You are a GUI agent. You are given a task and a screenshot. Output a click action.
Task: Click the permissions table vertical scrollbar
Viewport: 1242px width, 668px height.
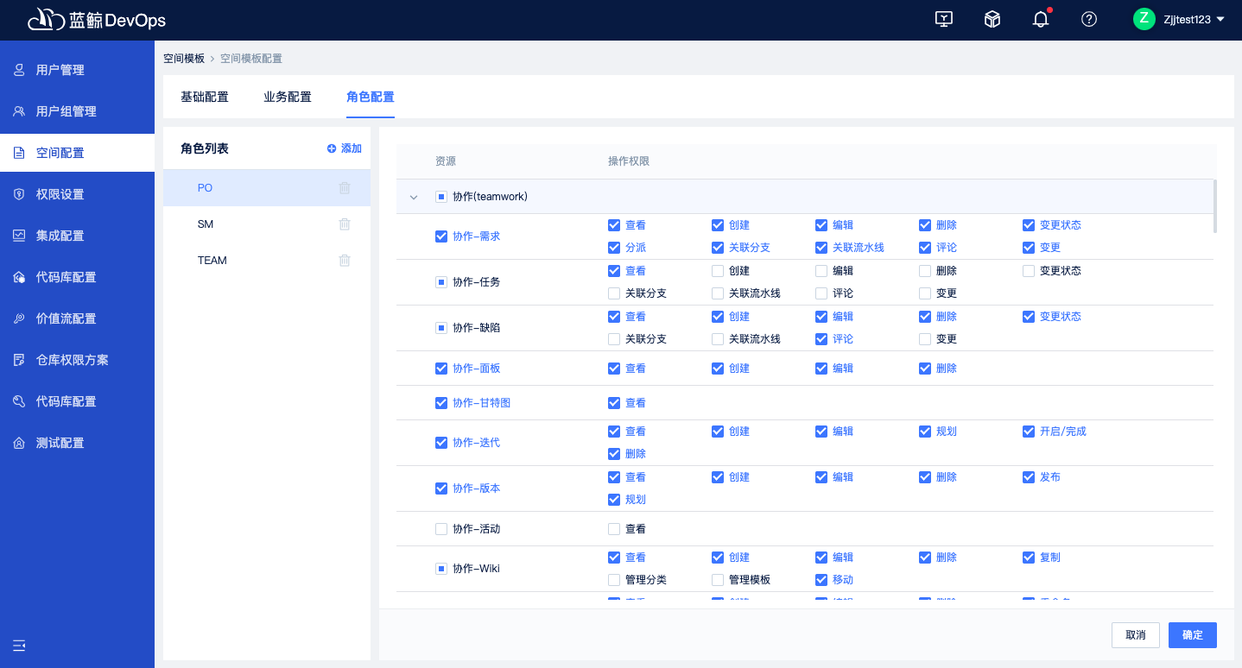(x=1215, y=206)
